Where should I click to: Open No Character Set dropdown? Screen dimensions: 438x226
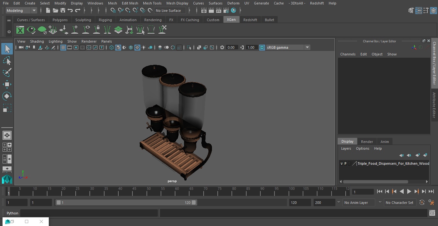[400, 203]
